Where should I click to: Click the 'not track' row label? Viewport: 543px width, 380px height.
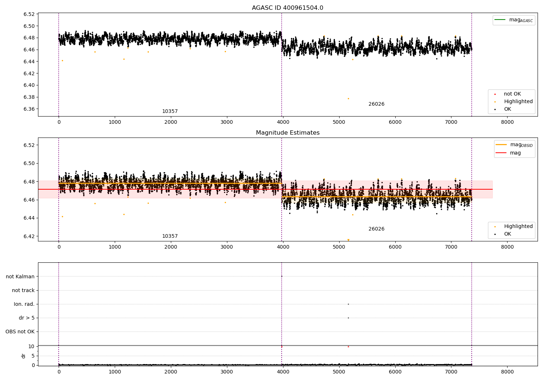point(23,290)
